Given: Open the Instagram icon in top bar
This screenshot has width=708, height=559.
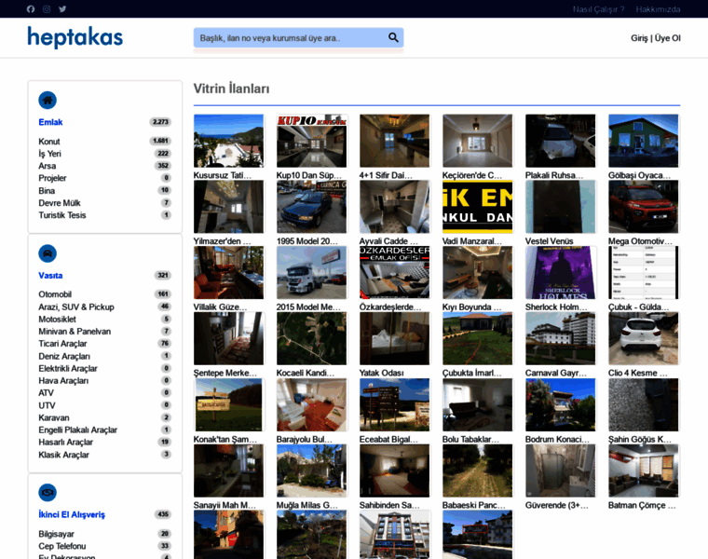Looking at the screenshot, I should (47, 9).
